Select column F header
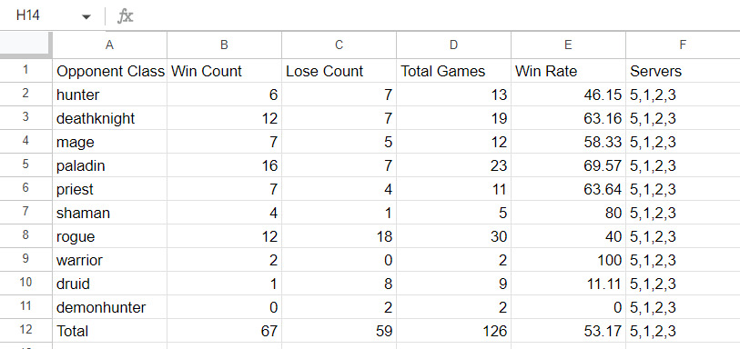Viewport: 740px width, 349px height. (x=683, y=45)
